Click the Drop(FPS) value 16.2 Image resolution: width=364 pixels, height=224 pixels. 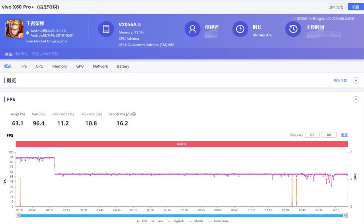click(122, 123)
